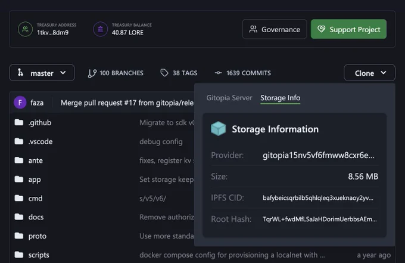
Task: Open the scripts folder
Action: pos(39,255)
